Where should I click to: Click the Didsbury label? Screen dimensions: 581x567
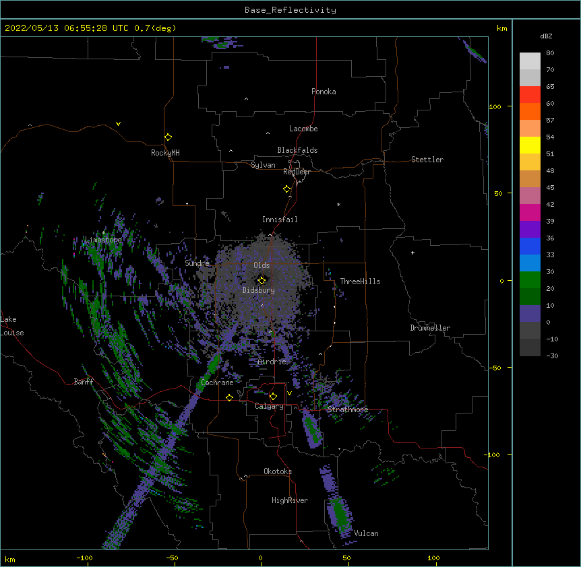[259, 290]
